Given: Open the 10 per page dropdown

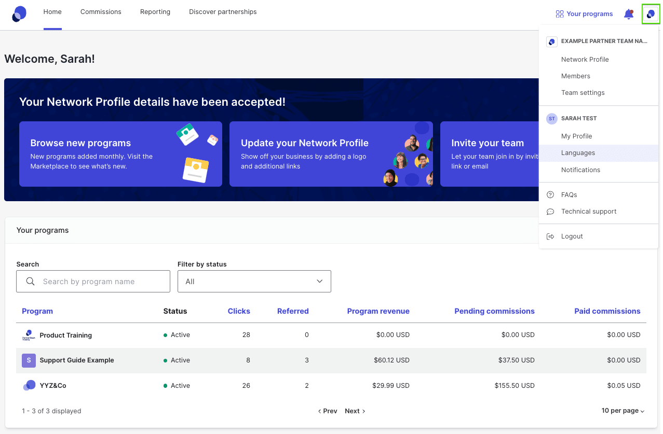Looking at the screenshot, I should 623,410.
